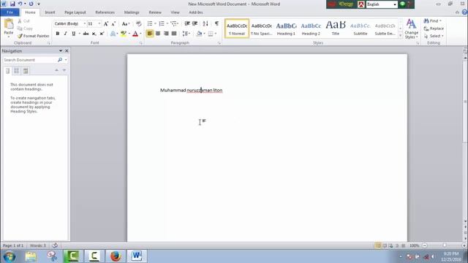
Task: Open the Line Spacing dropdown
Action: (x=186, y=34)
